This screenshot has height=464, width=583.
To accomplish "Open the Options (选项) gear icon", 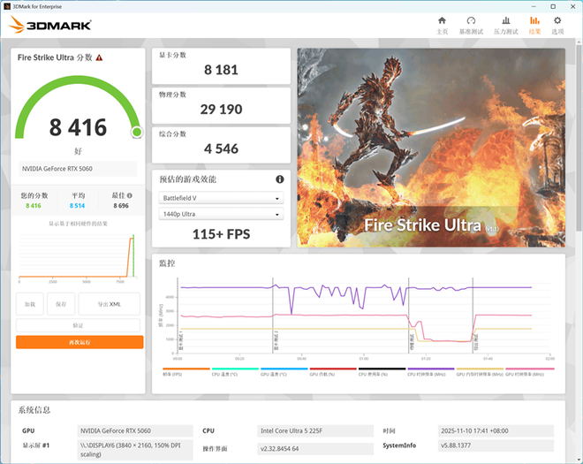I will (557, 25).
